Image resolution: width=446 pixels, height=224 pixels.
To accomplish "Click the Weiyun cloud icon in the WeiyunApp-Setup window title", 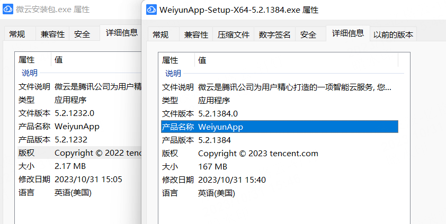I will [151, 10].
